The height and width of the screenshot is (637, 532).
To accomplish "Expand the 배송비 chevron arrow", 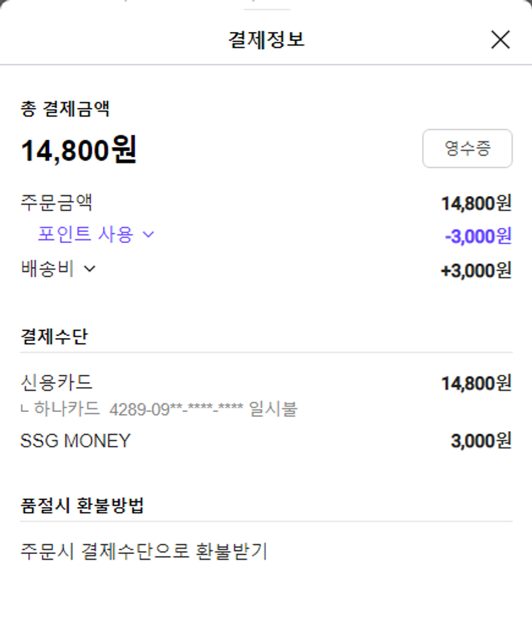I will pos(89,268).
